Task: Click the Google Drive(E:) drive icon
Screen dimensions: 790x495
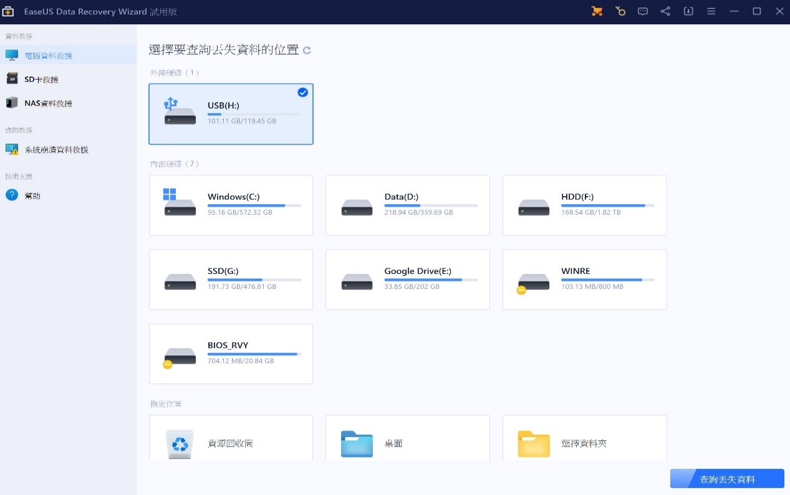Action: coord(357,281)
